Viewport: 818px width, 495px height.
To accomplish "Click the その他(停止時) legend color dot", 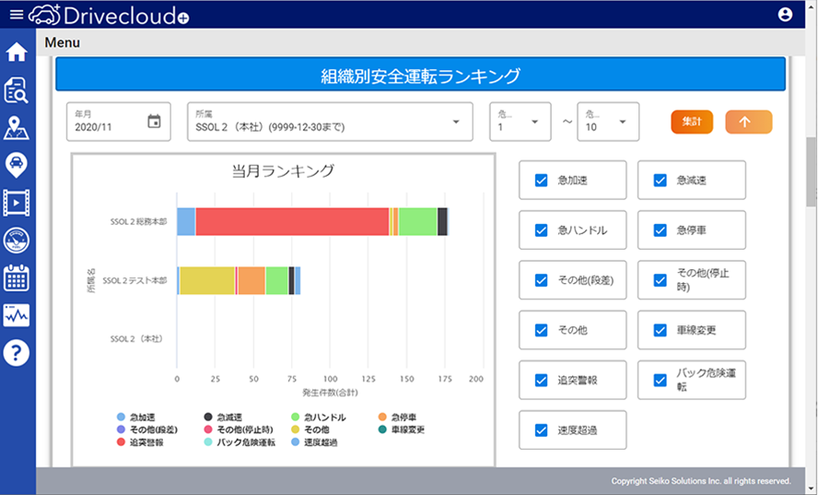I will point(208,430).
